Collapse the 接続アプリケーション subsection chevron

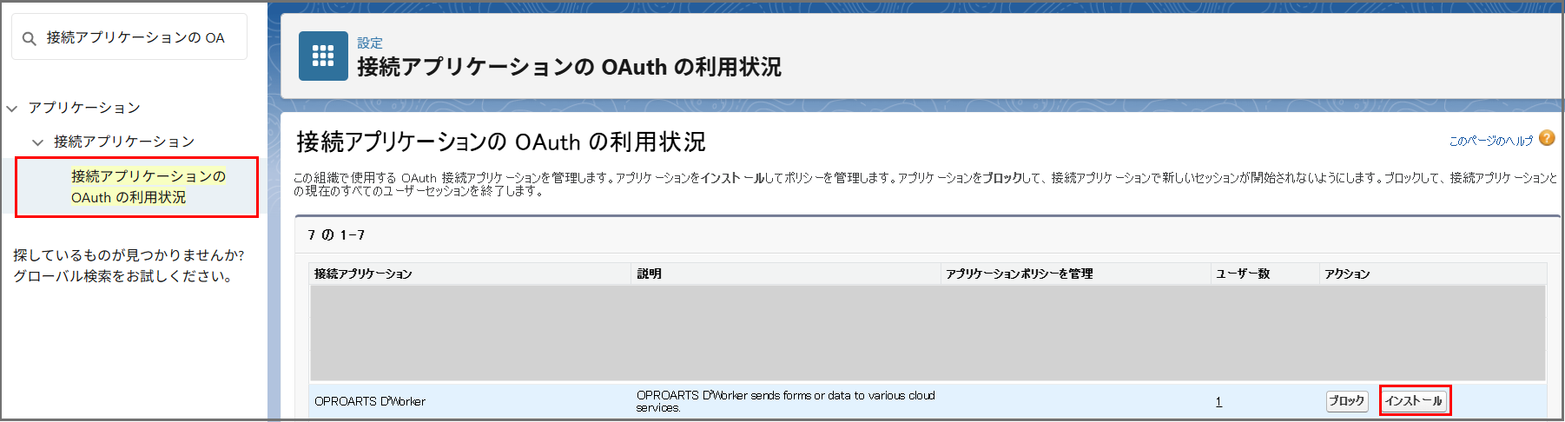(37, 142)
